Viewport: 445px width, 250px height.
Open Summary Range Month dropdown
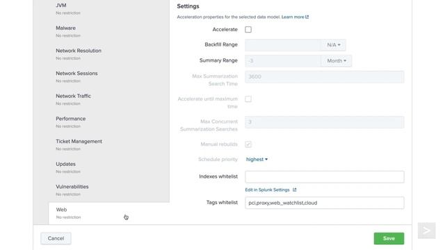click(337, 60)
